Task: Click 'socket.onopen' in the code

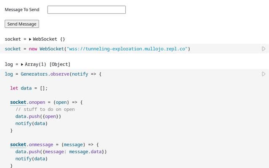Action: click(x=28, y=102)
